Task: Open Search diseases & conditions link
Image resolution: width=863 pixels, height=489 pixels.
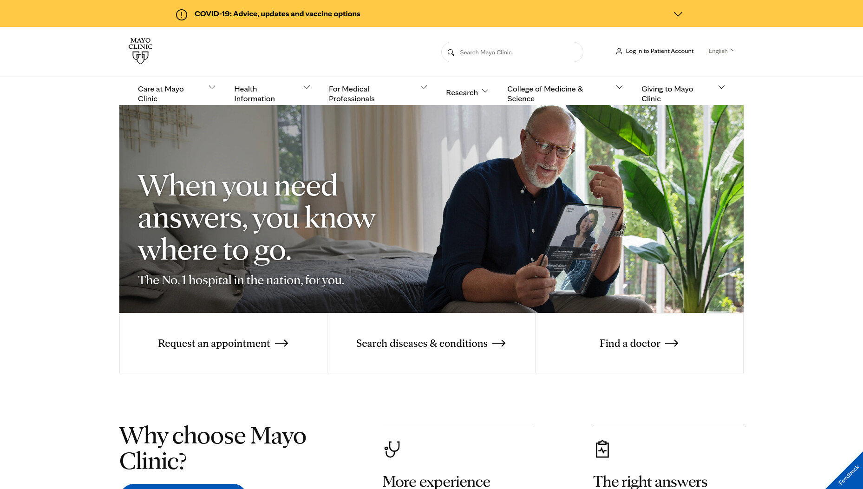Action: (431, 343)
